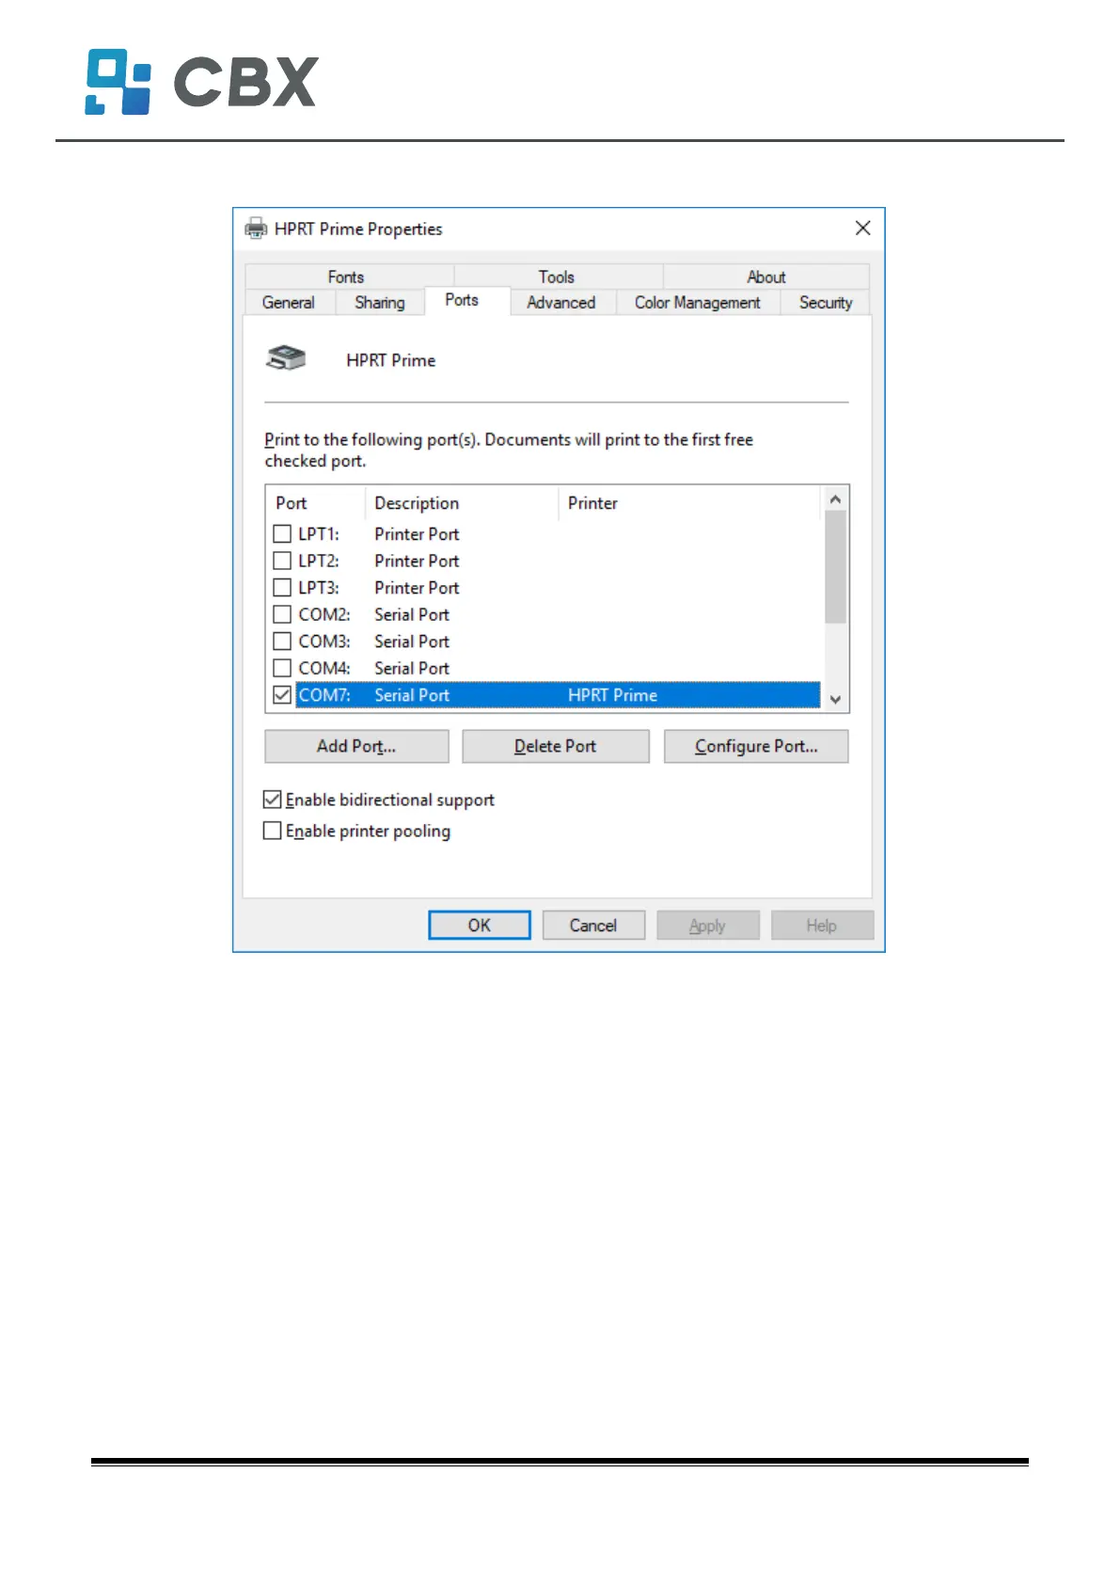
Task: Click the HPRT Prime printer icon
Action: 286,358
